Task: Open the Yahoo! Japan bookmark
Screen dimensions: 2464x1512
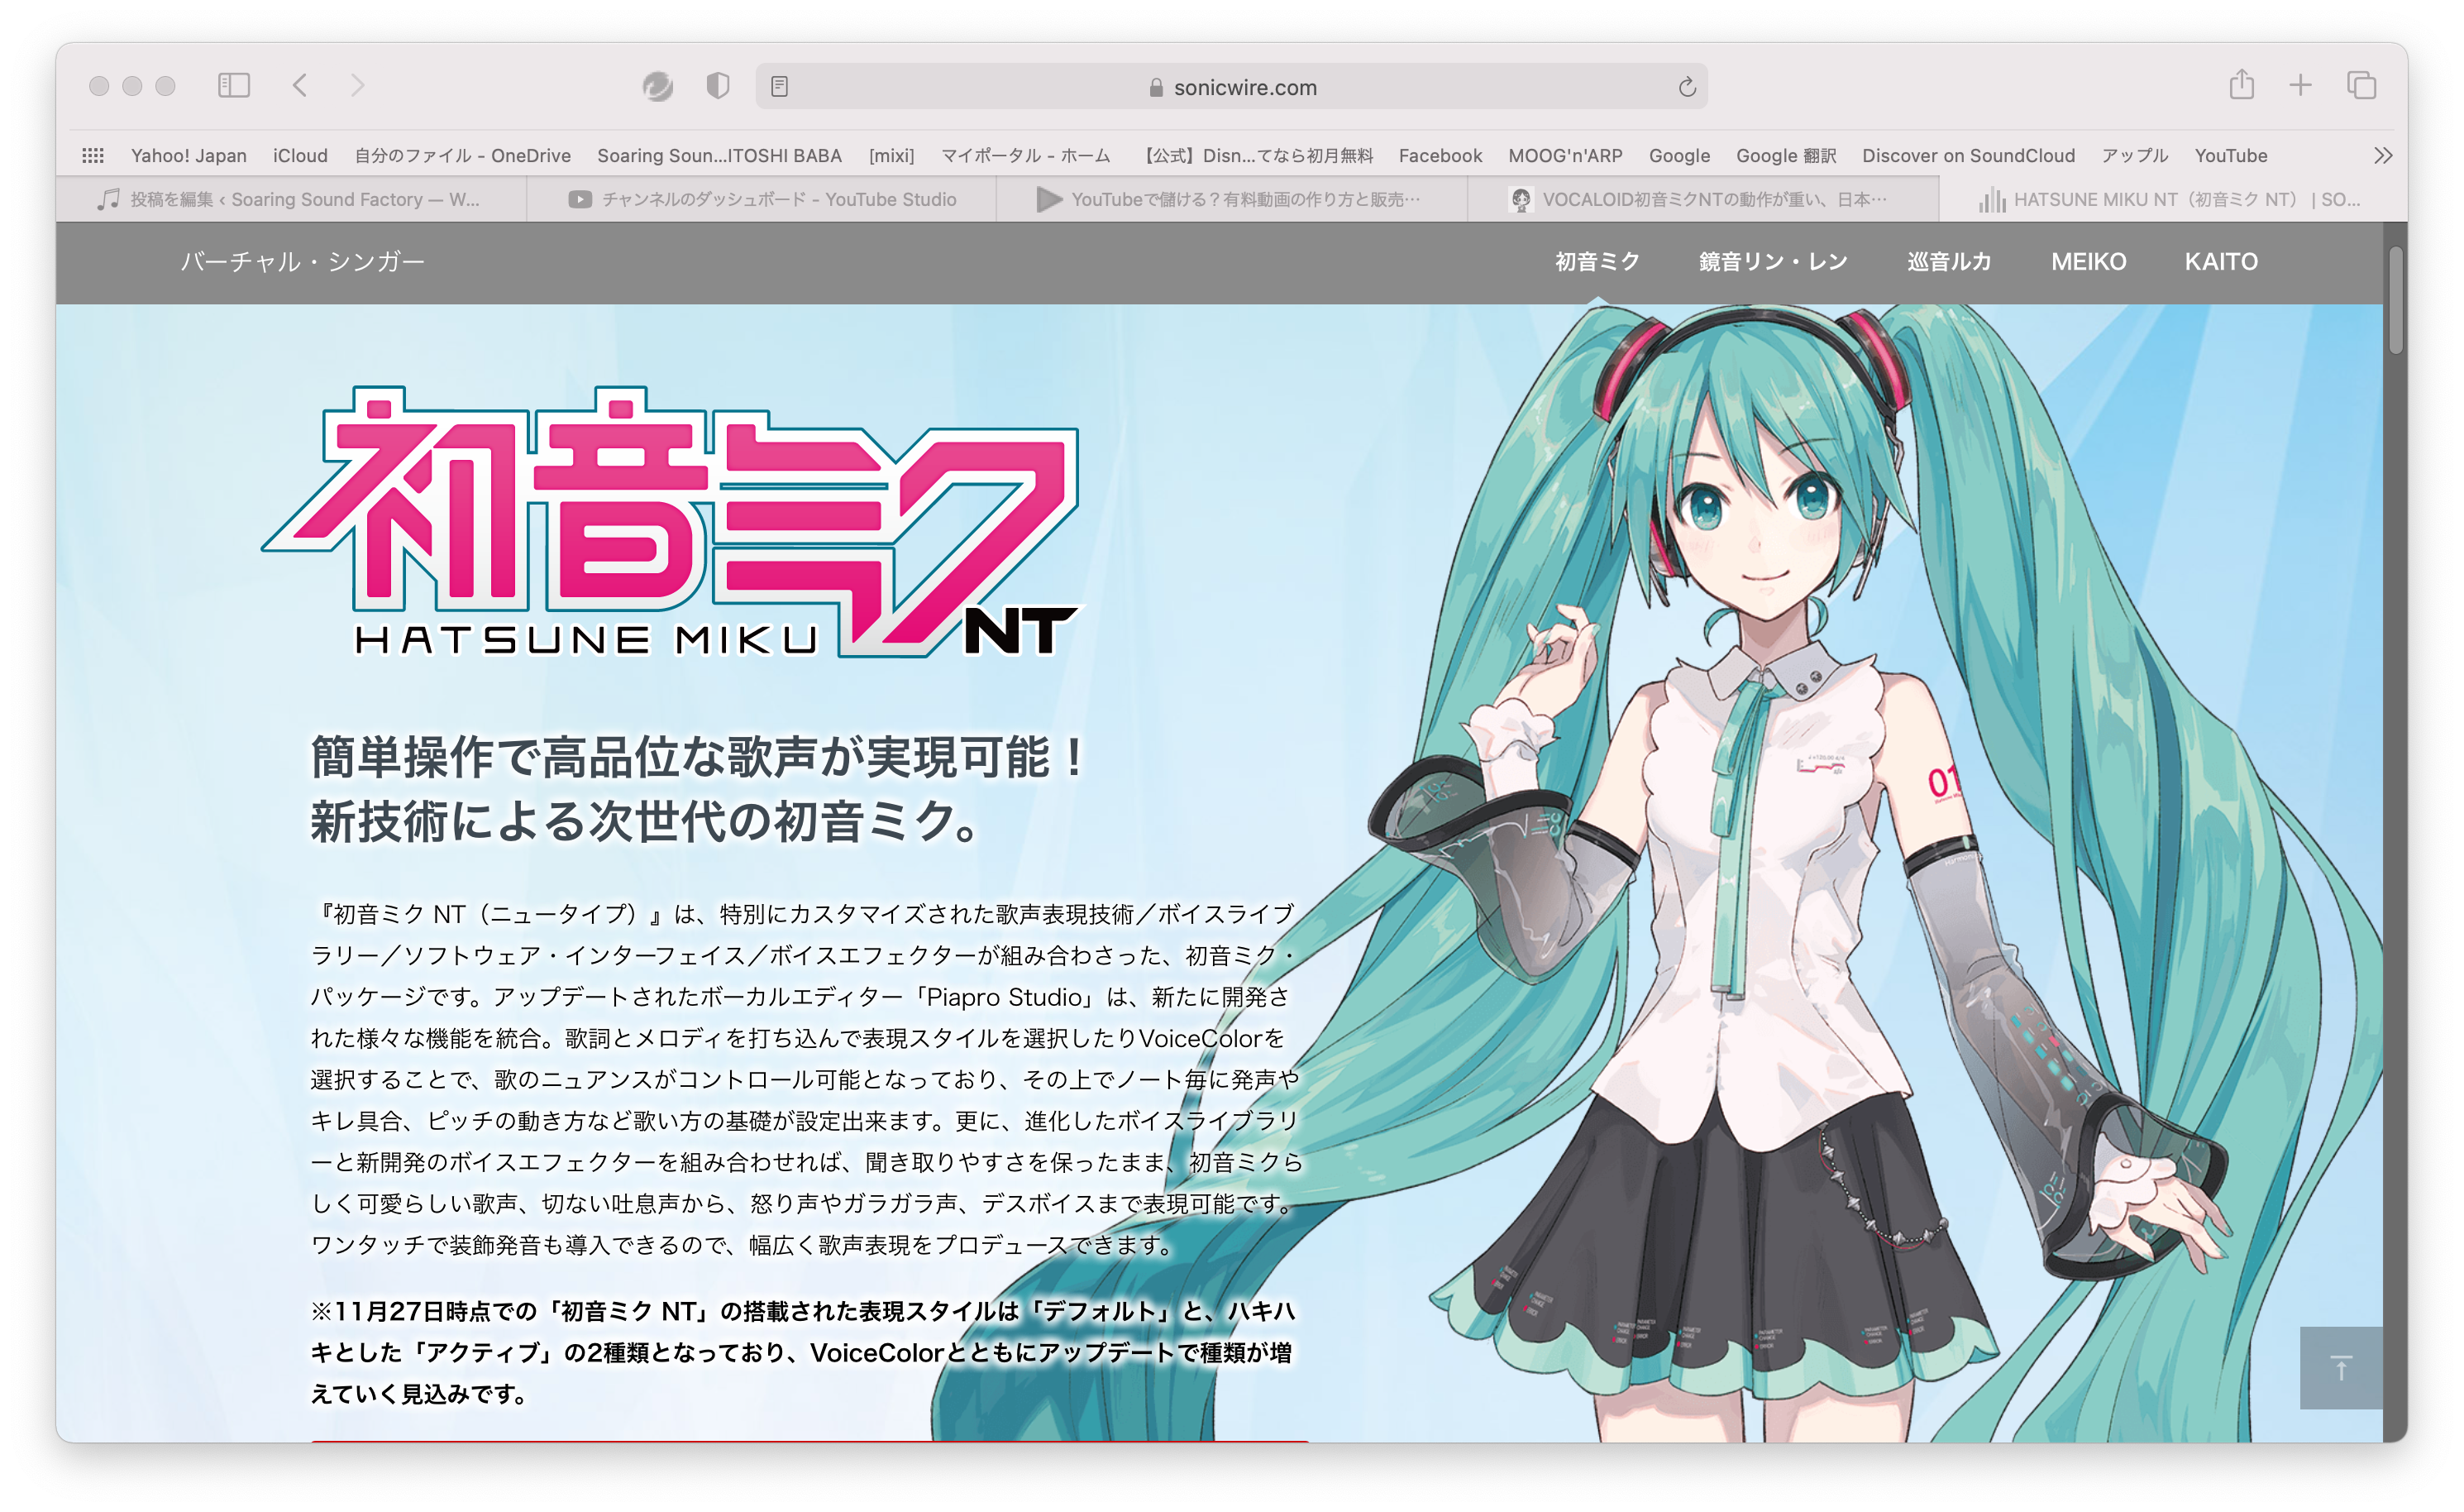Action: pyautogui.click(x=188, y=156)
